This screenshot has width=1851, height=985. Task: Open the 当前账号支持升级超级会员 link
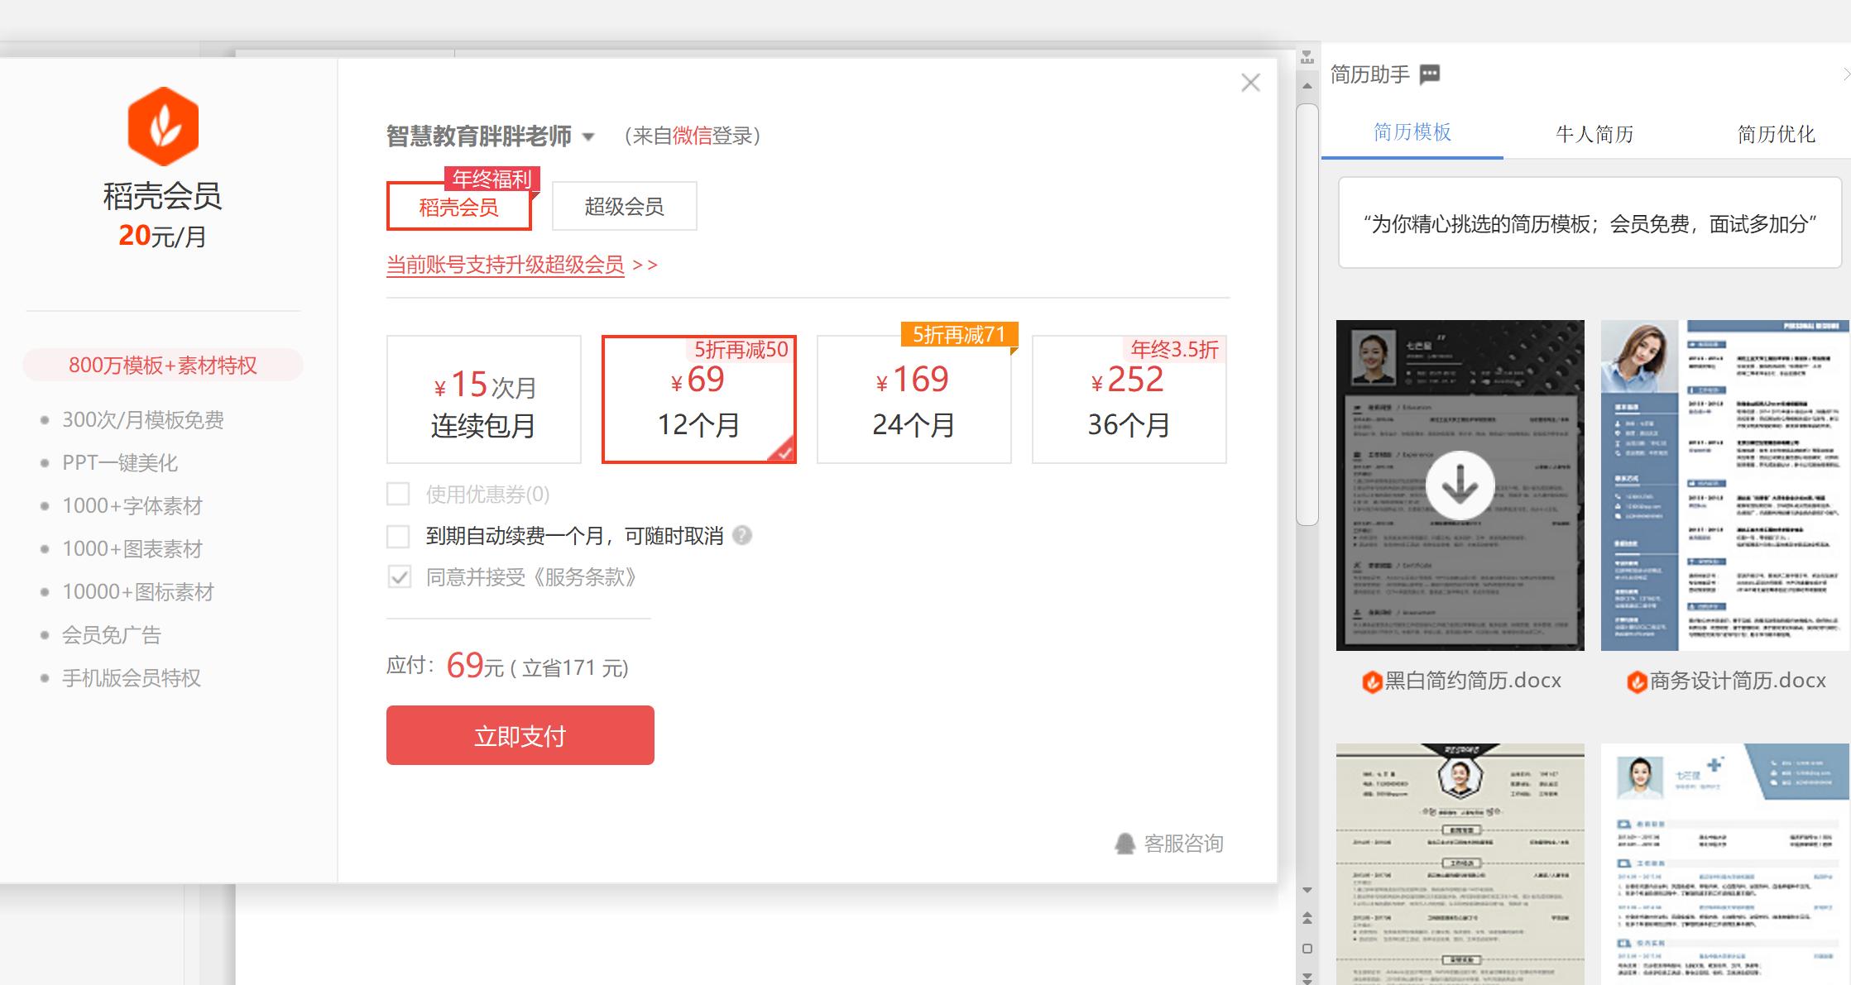506,265
